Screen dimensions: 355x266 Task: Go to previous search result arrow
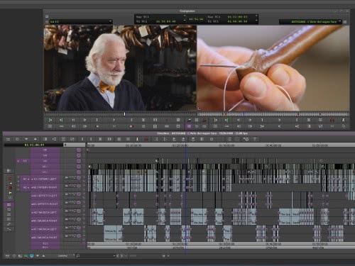click(118, 256)
